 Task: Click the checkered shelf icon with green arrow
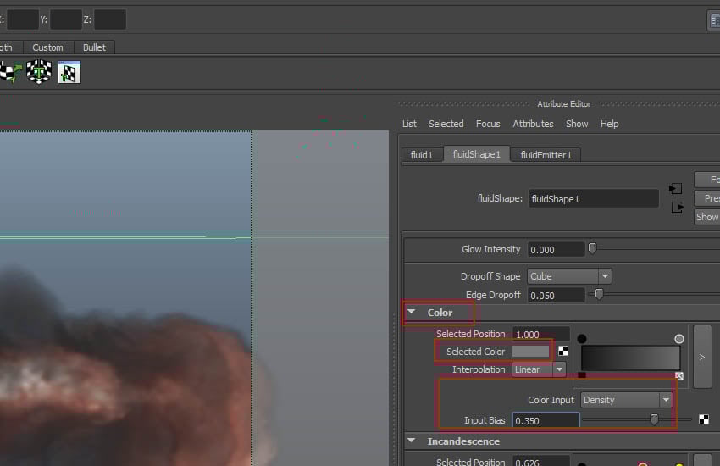coord(10,72)
